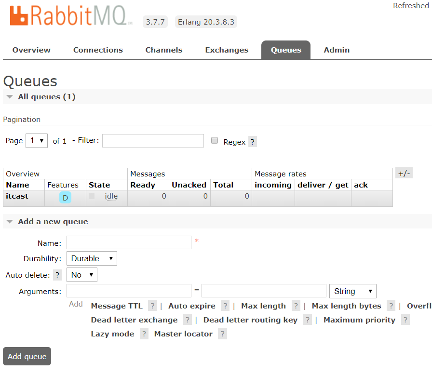
Task: Click the durable D feature badge
Action: tap(65, 198)
